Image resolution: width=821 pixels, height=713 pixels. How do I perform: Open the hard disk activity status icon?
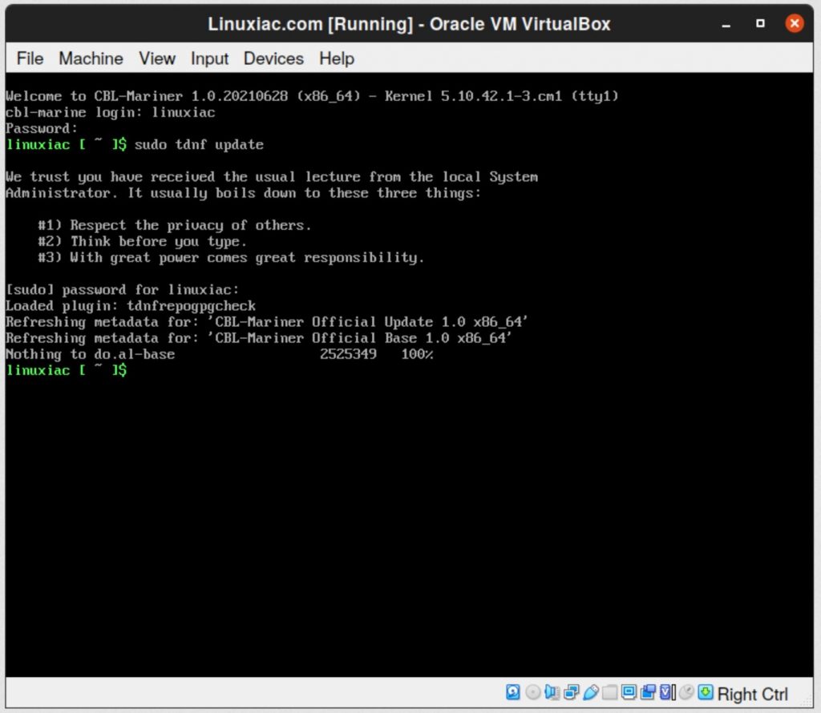click(513, 692)
